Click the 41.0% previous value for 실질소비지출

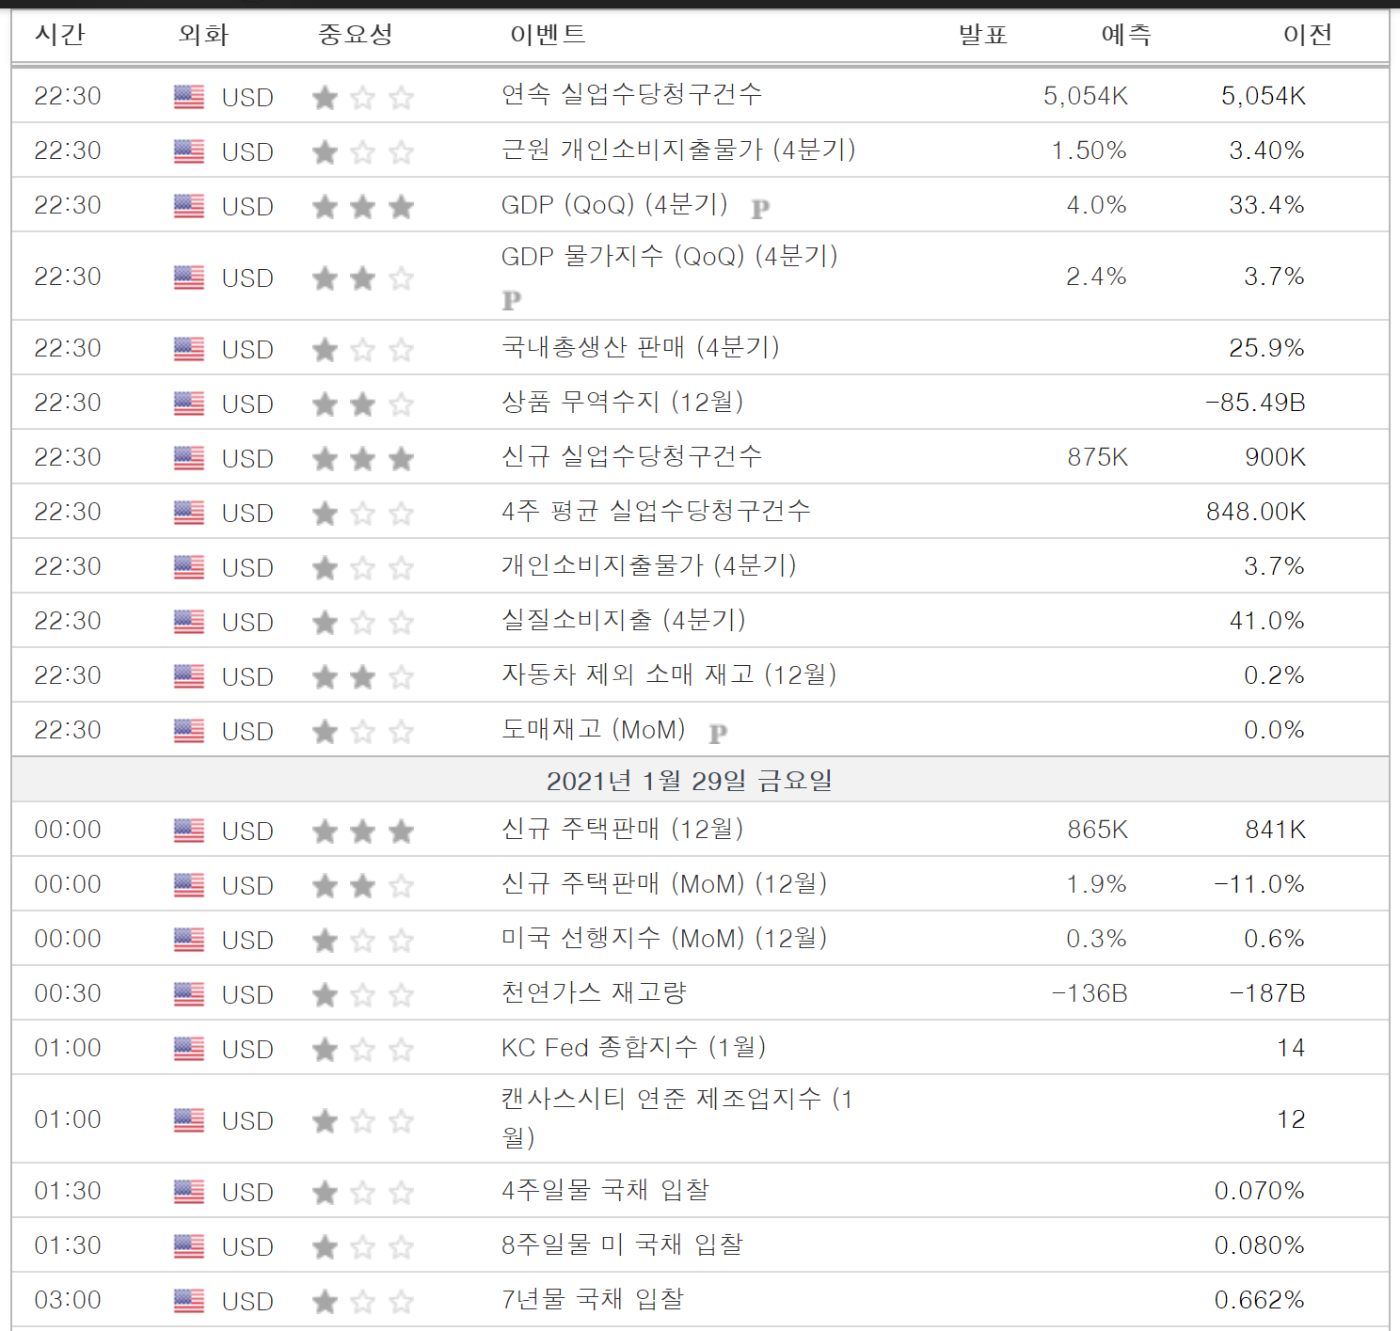(1266, 621)
